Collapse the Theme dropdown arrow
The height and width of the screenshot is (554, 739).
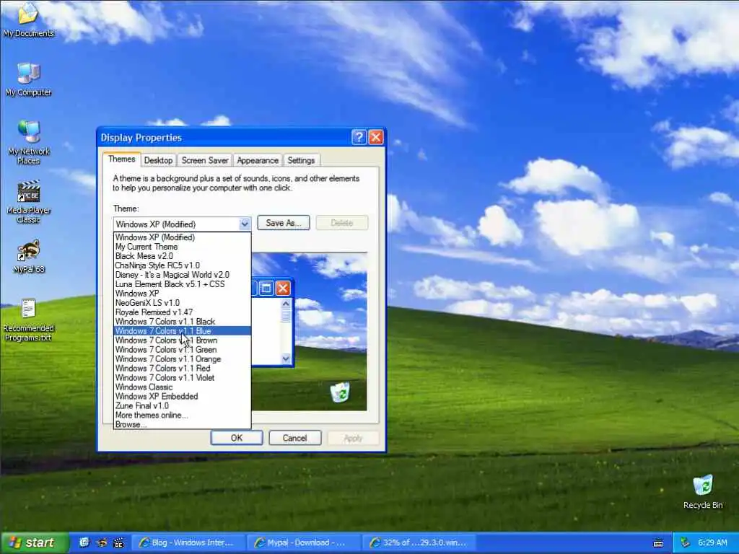point(245,224)
